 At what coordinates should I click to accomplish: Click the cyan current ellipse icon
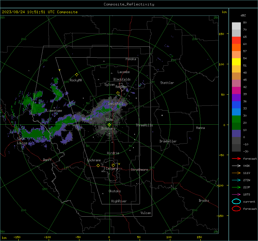pyautogui.click(x=236, y=201)
